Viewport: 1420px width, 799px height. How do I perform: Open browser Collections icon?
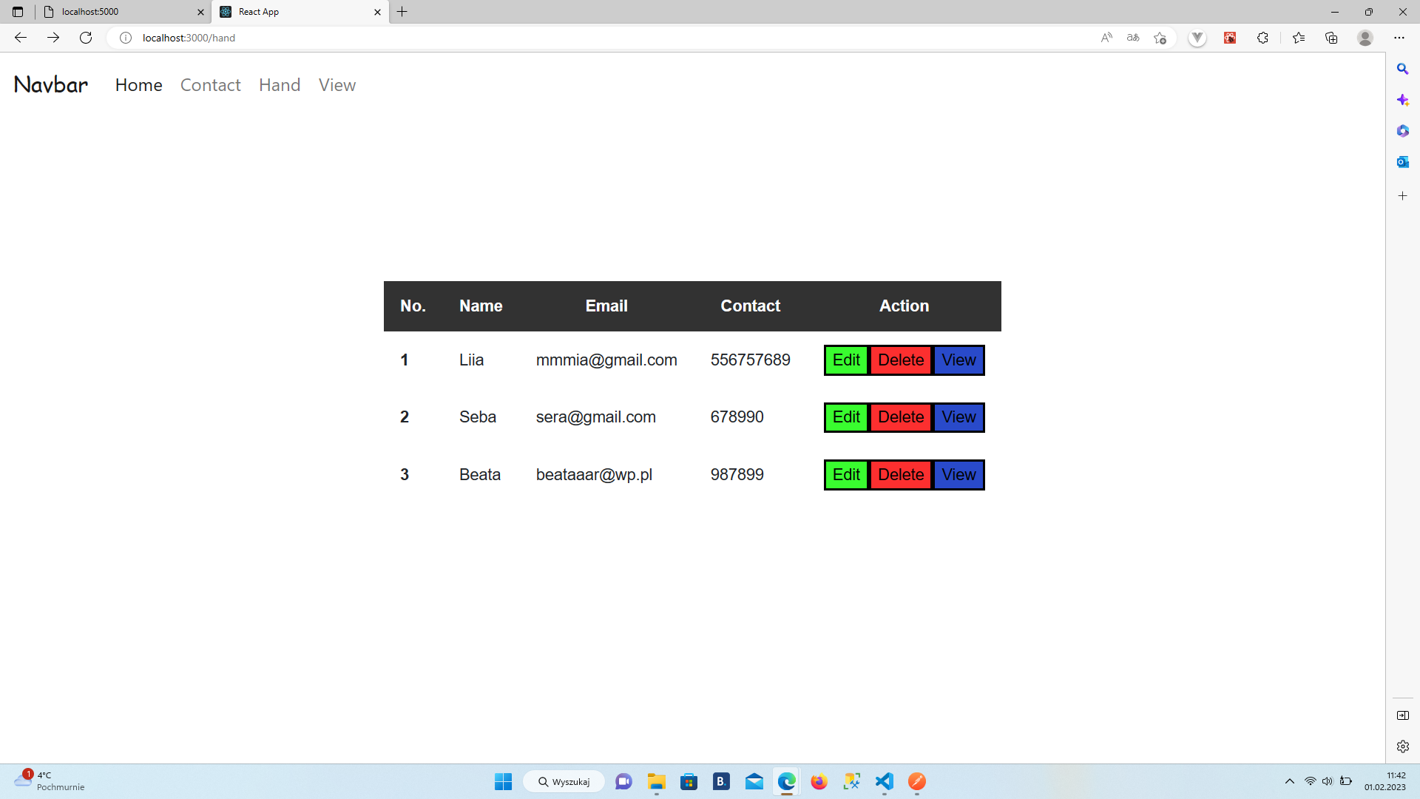1332,38
